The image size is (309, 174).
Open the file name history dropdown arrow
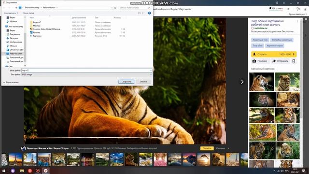click(x=151, y=71)
